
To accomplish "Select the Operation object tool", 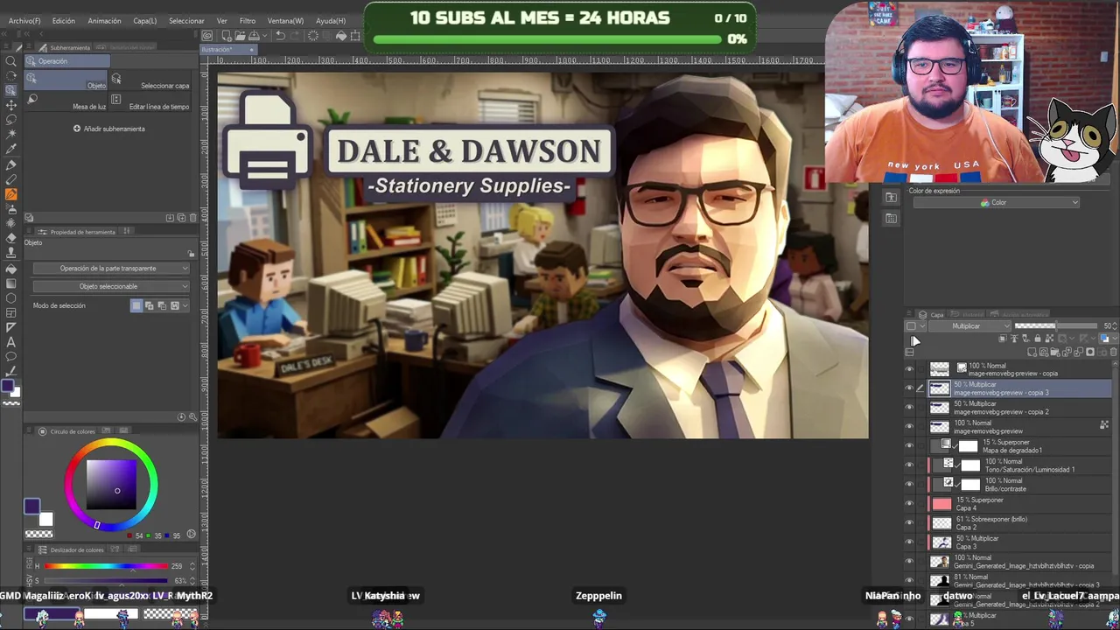I will tap(11, 91).
